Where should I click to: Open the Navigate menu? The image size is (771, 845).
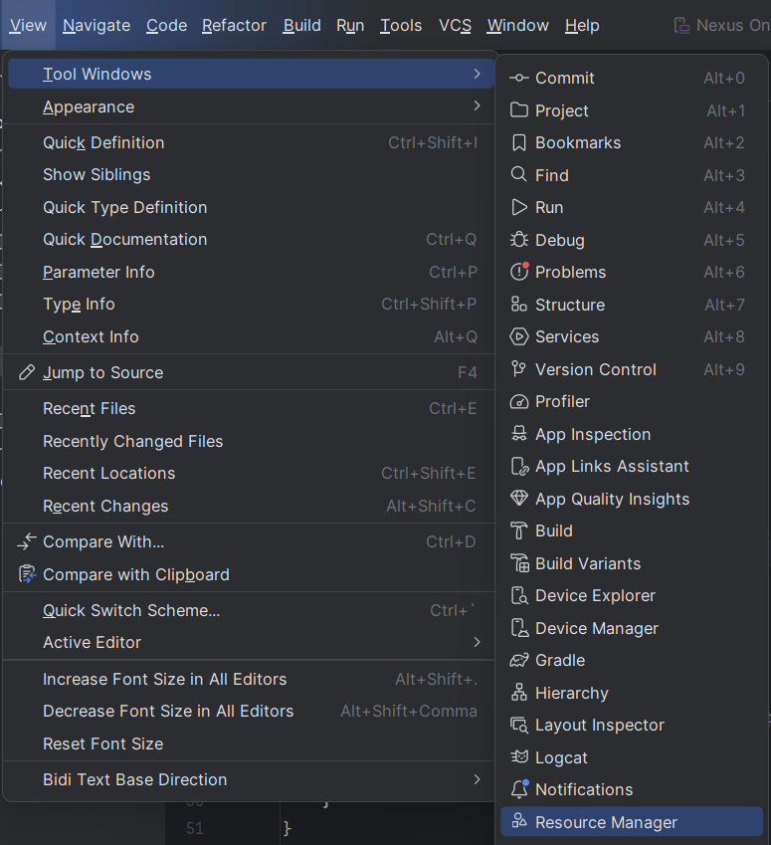tap(96, 25)
